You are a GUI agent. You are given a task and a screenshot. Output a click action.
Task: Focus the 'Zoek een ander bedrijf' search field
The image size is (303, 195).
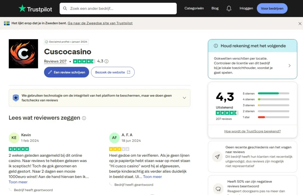click(118, 9)
